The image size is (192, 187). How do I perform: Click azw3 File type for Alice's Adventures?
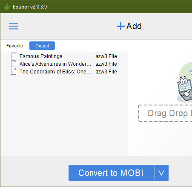(106, 64)
